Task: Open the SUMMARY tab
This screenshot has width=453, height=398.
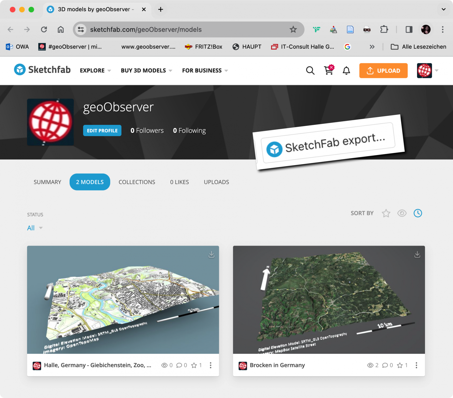Action: coord(47,182)
